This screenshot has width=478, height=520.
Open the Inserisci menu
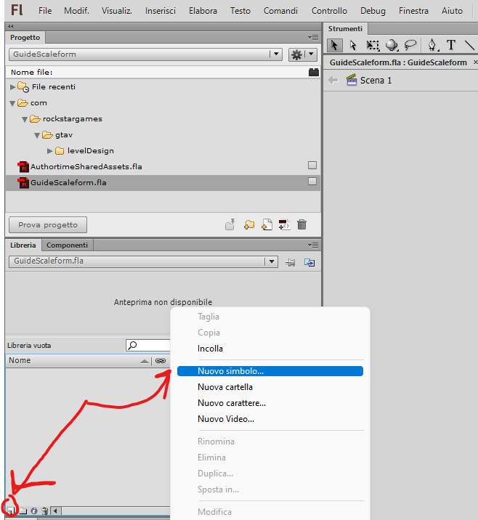(x=161, y=11)
